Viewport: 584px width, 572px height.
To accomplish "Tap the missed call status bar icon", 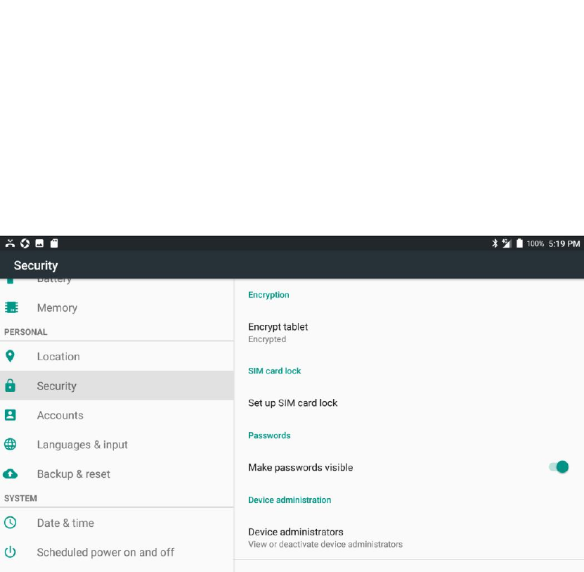I will 10,243.
